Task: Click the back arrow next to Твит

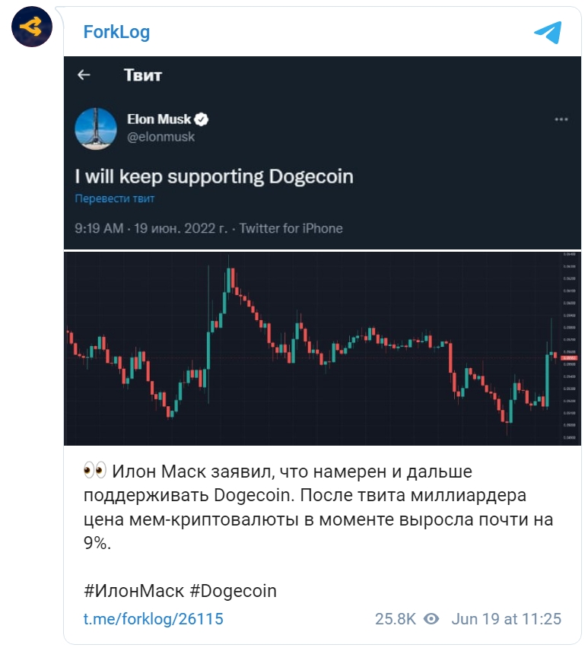Action: [x=84, y=75]
